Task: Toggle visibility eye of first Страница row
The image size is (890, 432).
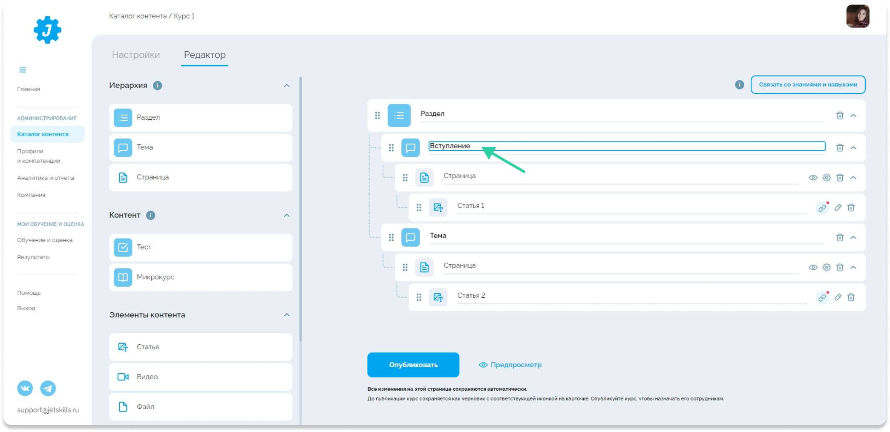Action: coord(813,178)
